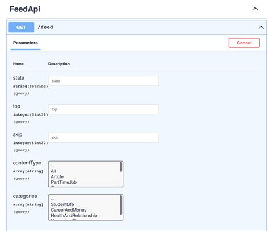Collapse the FeedApi section chevron
Image resolution: width=269 pixels, height=231 pixels.
click(x=255, y=9)
